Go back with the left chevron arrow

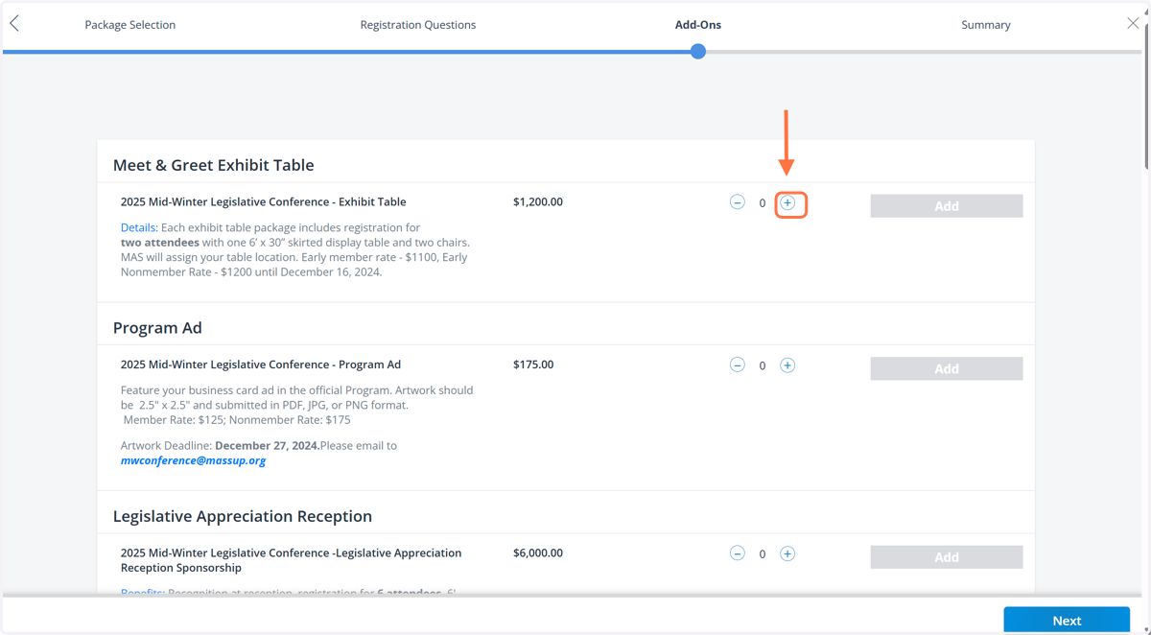[14, 24]
